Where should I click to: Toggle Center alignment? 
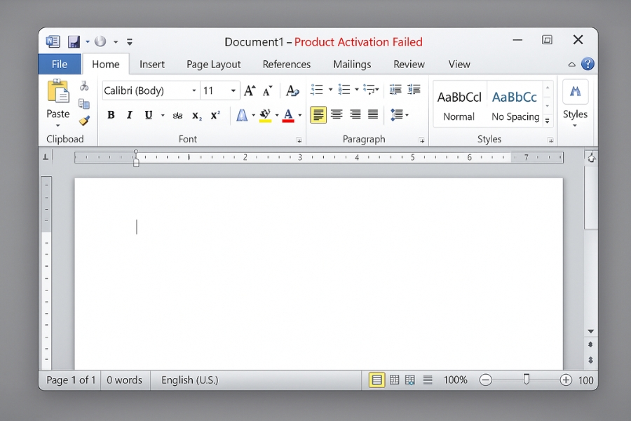point(337,115)
